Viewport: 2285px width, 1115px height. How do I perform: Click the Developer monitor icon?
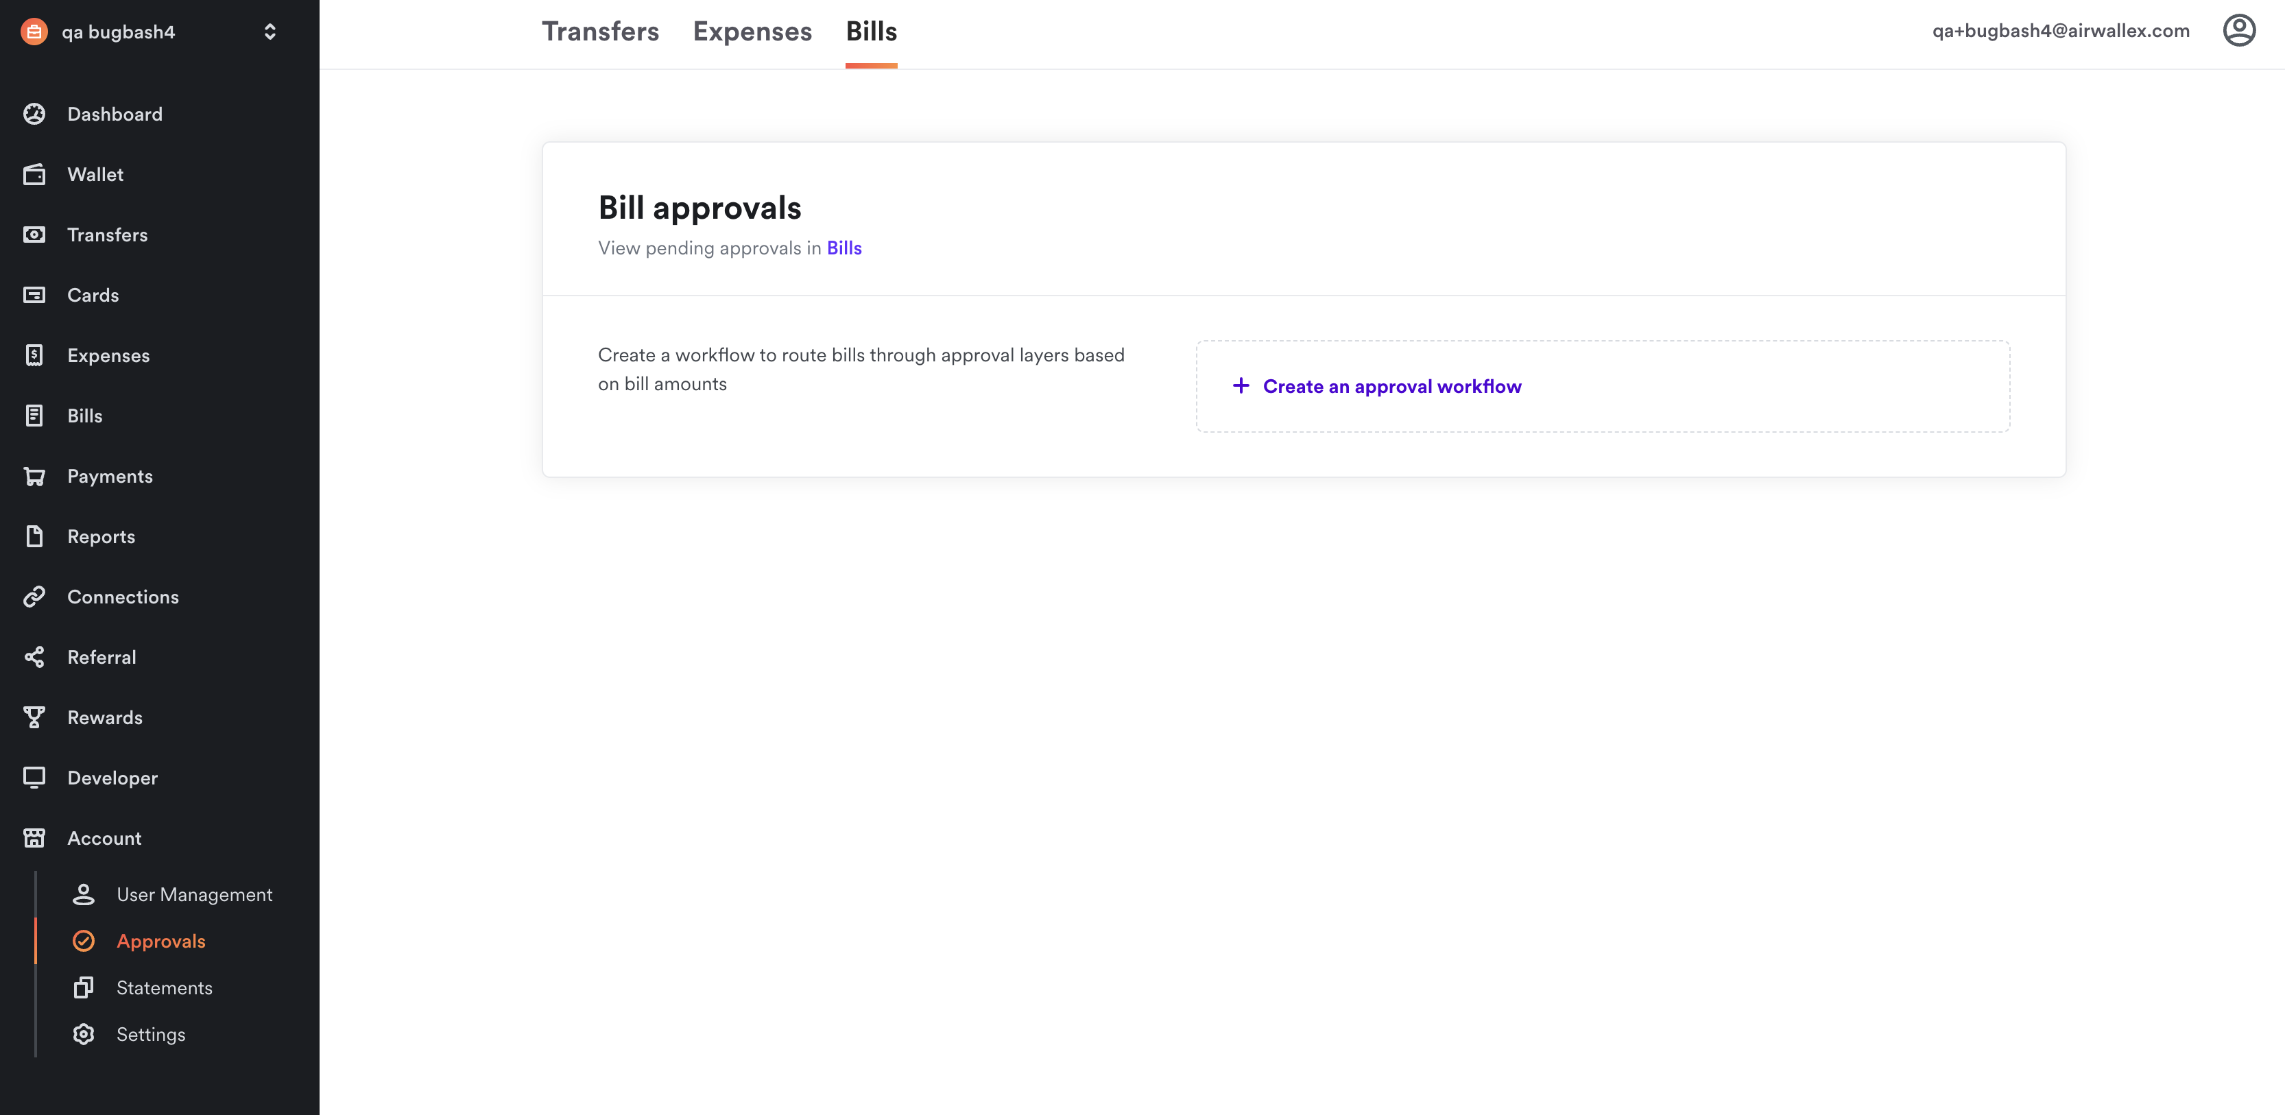tap(34, 778)
